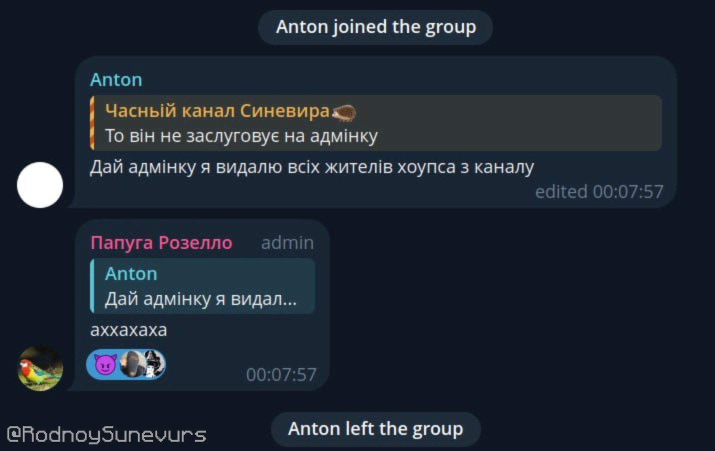The width and height of the screenshot is (715, 451).
Task: Click the 00:07:57 timestamp under аххахаха
Action: (x=281, y=374)
